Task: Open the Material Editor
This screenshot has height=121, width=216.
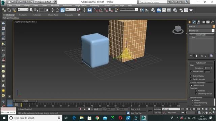Action: (x=175, y=10)
